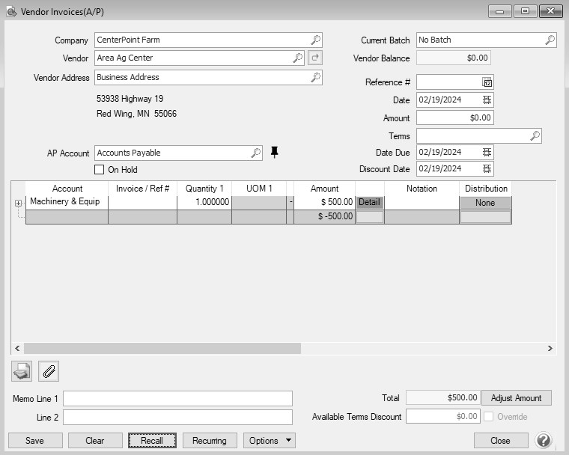Open the Date field calendar icon
Viewport: 569px width, 455px height.
click(x=487, y=100)
